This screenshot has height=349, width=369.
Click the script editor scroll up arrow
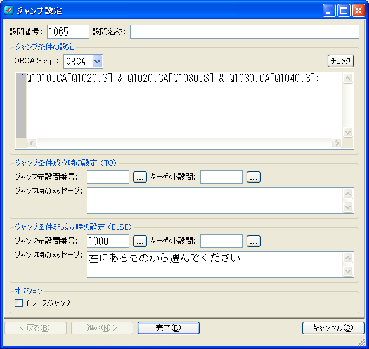coord(348,79)
